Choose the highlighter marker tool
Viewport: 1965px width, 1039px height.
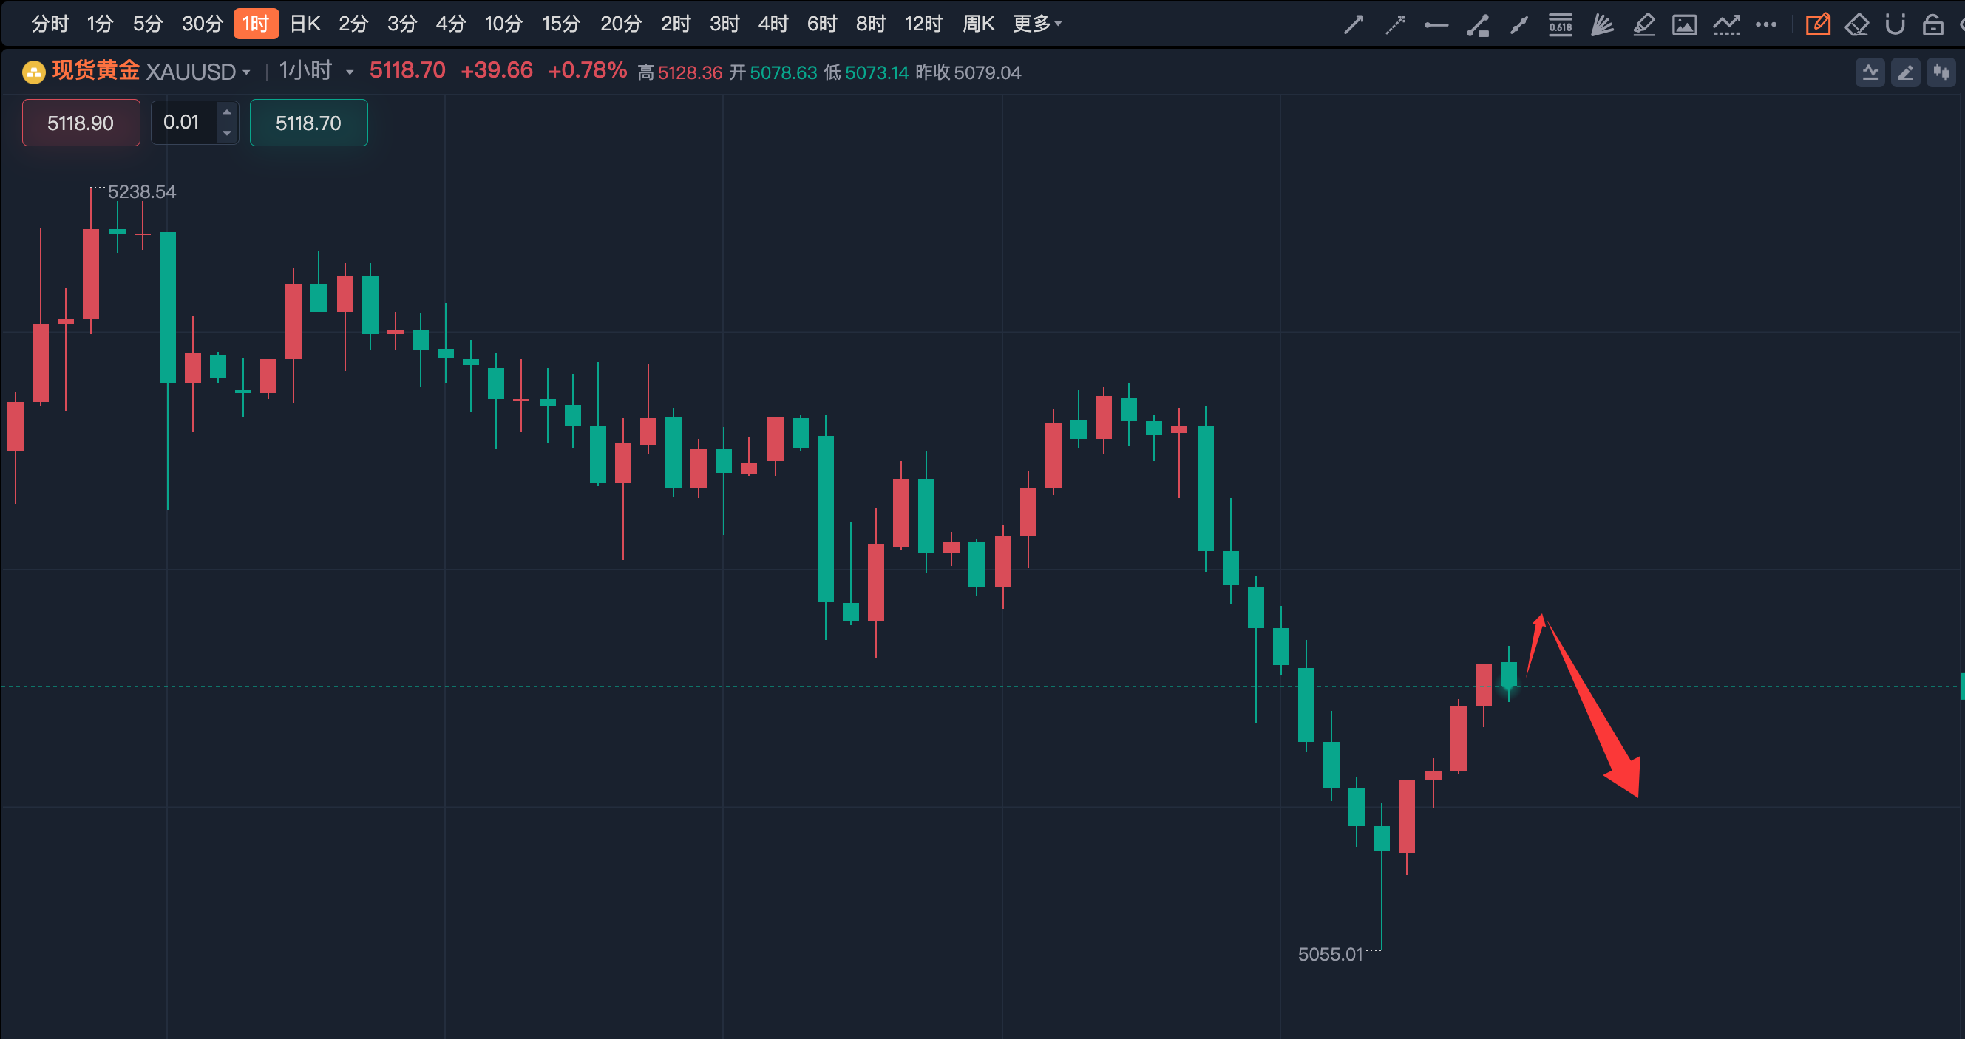pyautogui.click(x=1644, y=24)
